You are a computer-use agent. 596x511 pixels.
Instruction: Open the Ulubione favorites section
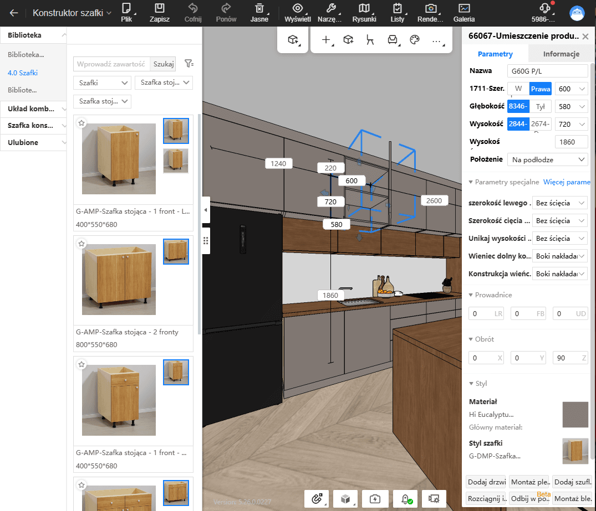coord(33,142)
